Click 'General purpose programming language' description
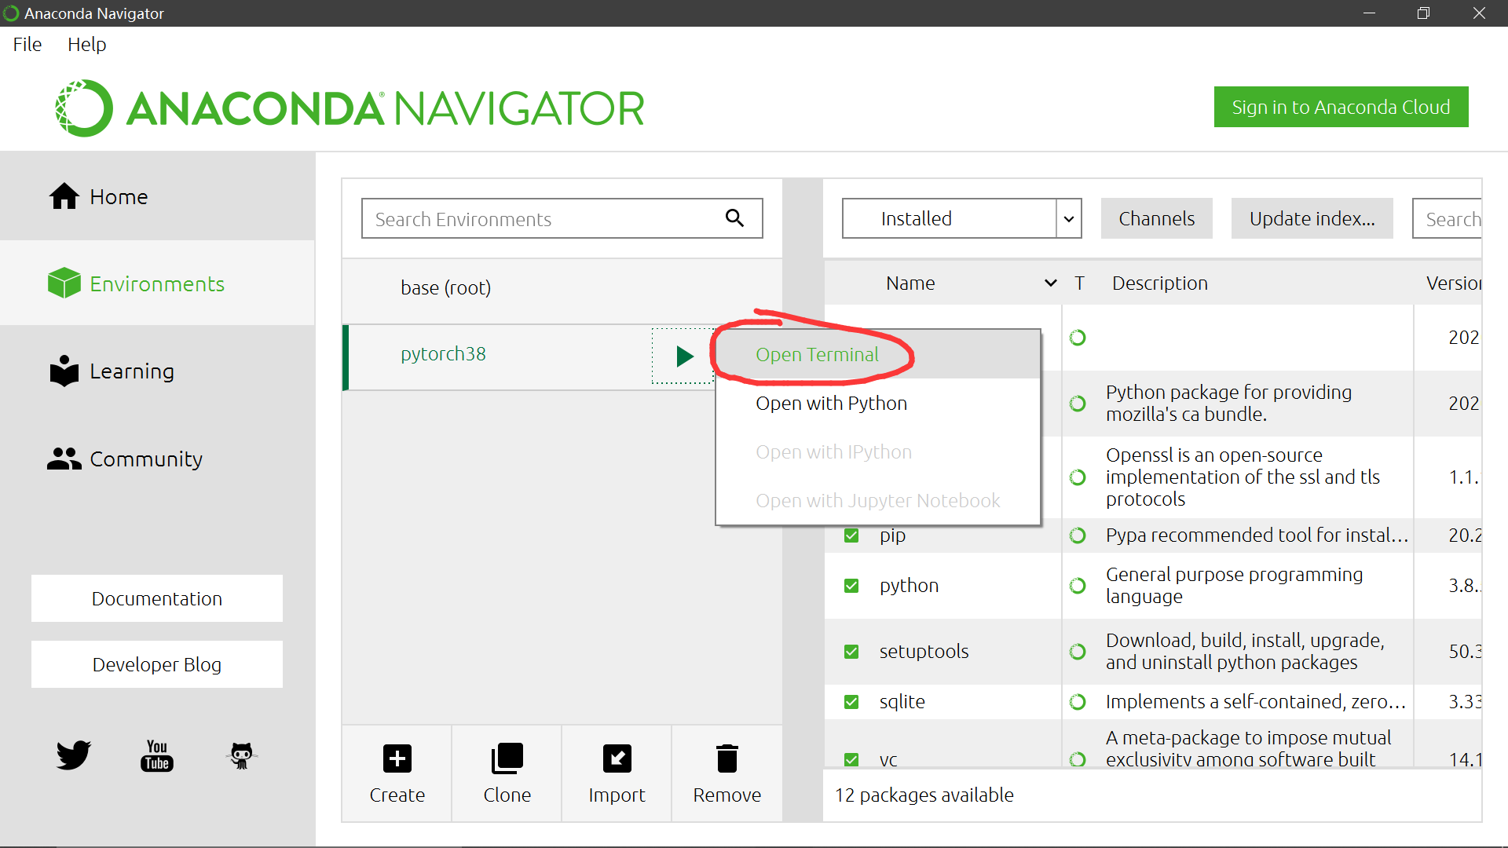The image size is (1508, 848). pyautogui.click(x=1234, y=586)
